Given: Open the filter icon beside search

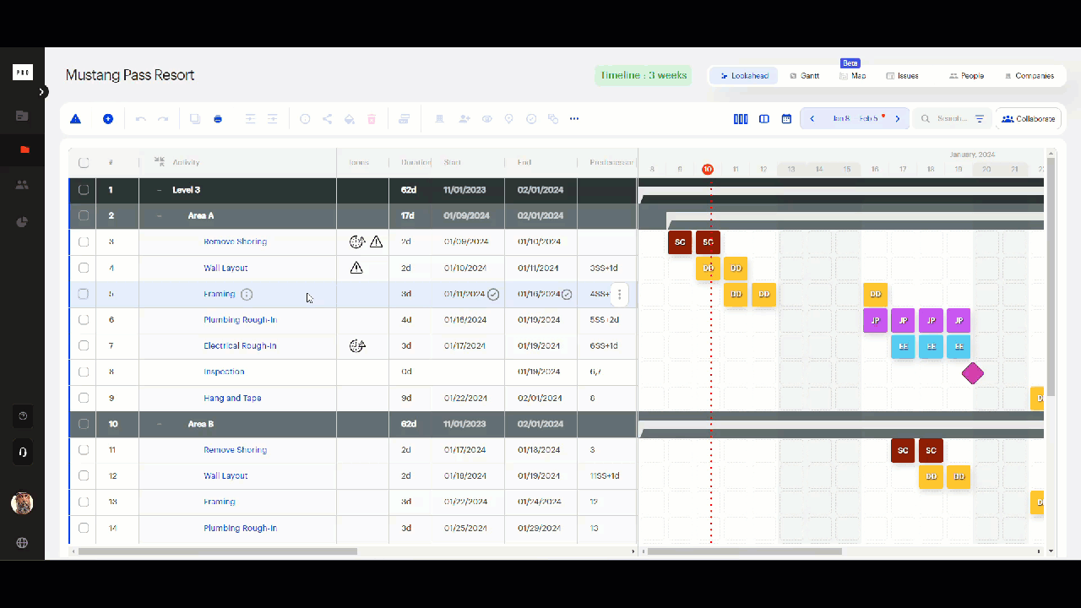Looking at the screenshot, I should tap(980, 119).
